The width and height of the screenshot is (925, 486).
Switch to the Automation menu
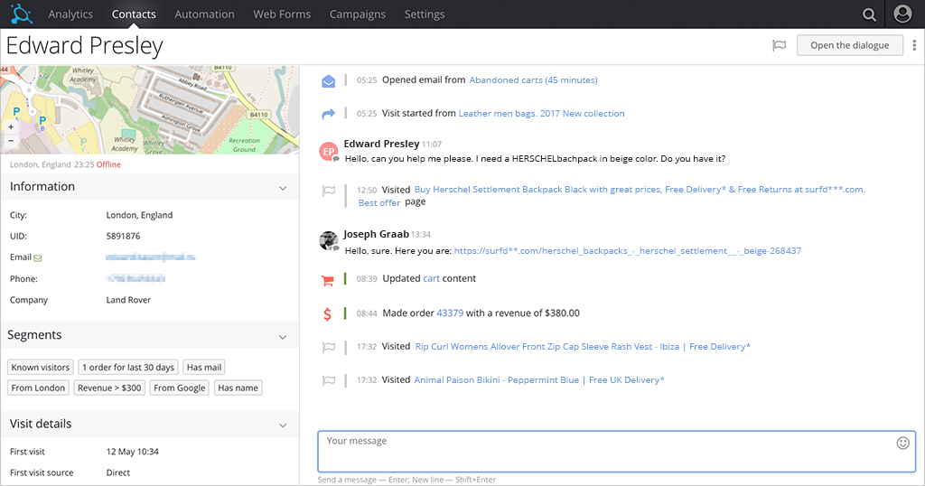(x=204, y=14)
